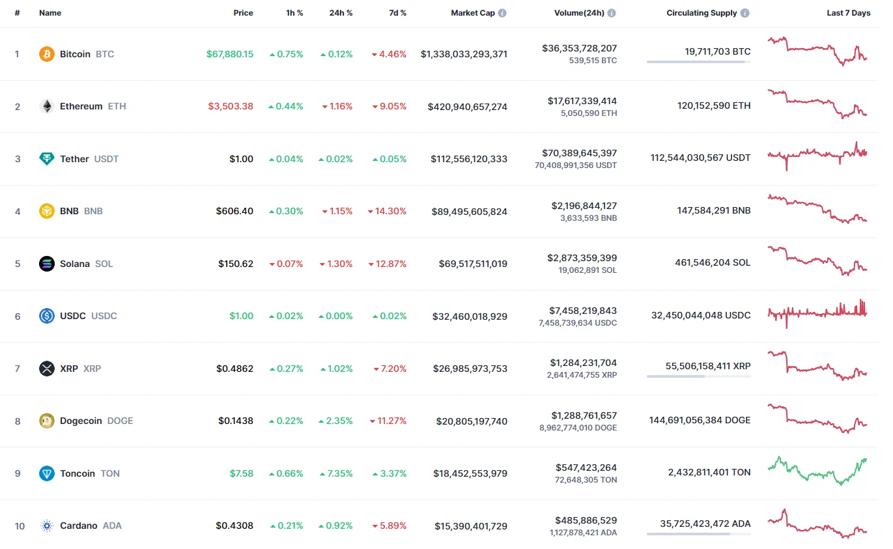Click the Volume(24h) info icon
The height and width of the screenshot is (549, 893).
click(x=612, y=13)
